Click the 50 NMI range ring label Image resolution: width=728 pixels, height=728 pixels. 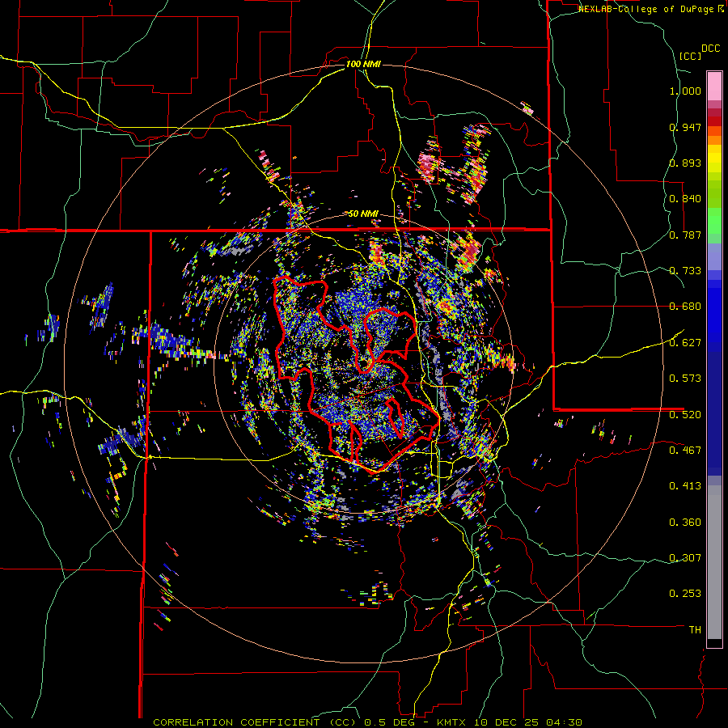[x=363, y=214]
